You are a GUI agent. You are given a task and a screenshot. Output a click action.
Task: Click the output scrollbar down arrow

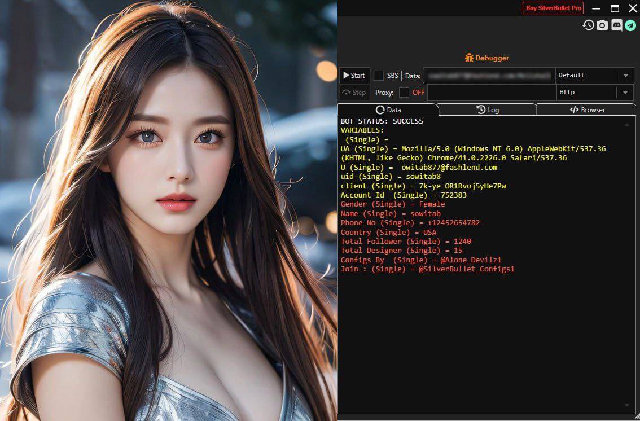click(x=627, y=405)
